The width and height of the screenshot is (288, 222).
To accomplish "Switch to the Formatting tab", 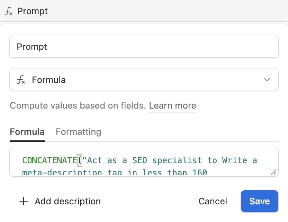I will tap(79, 132).
